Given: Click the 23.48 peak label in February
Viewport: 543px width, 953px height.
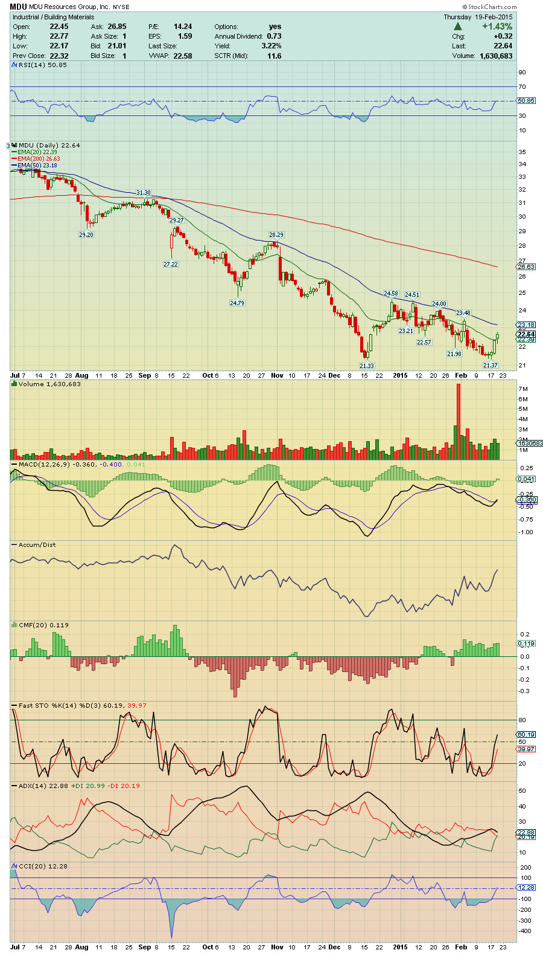Looking at the screenshot, I should click(463, 312).
